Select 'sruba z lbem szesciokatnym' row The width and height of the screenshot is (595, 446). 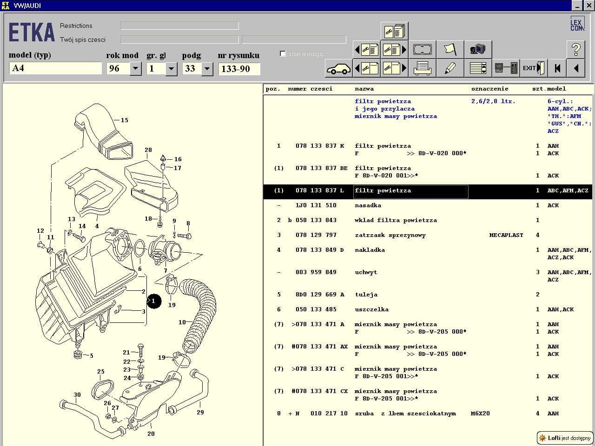(x=428, y=413)
